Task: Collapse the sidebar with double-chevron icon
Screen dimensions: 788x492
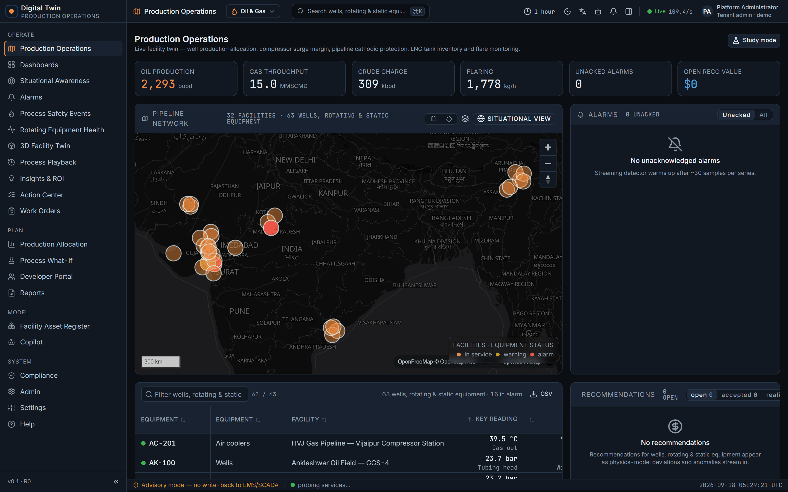Action: point(116,481)
